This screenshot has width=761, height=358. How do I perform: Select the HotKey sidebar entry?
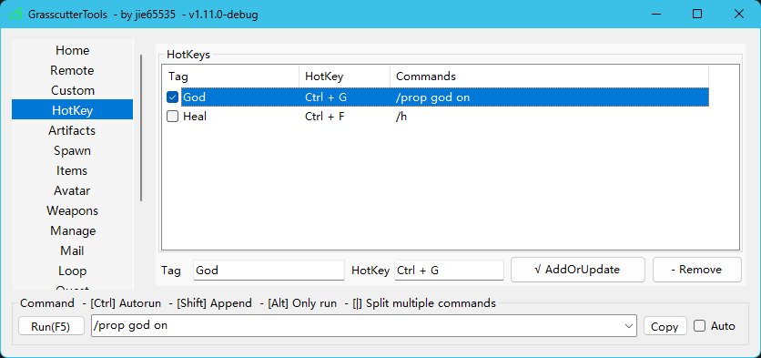[x=72, y=110]
